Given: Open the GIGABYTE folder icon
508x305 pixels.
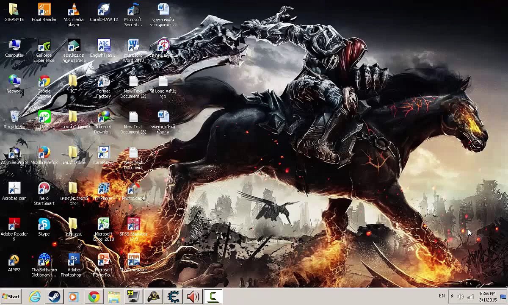Looking at the screenshot, I should click(x=14, y=13).
